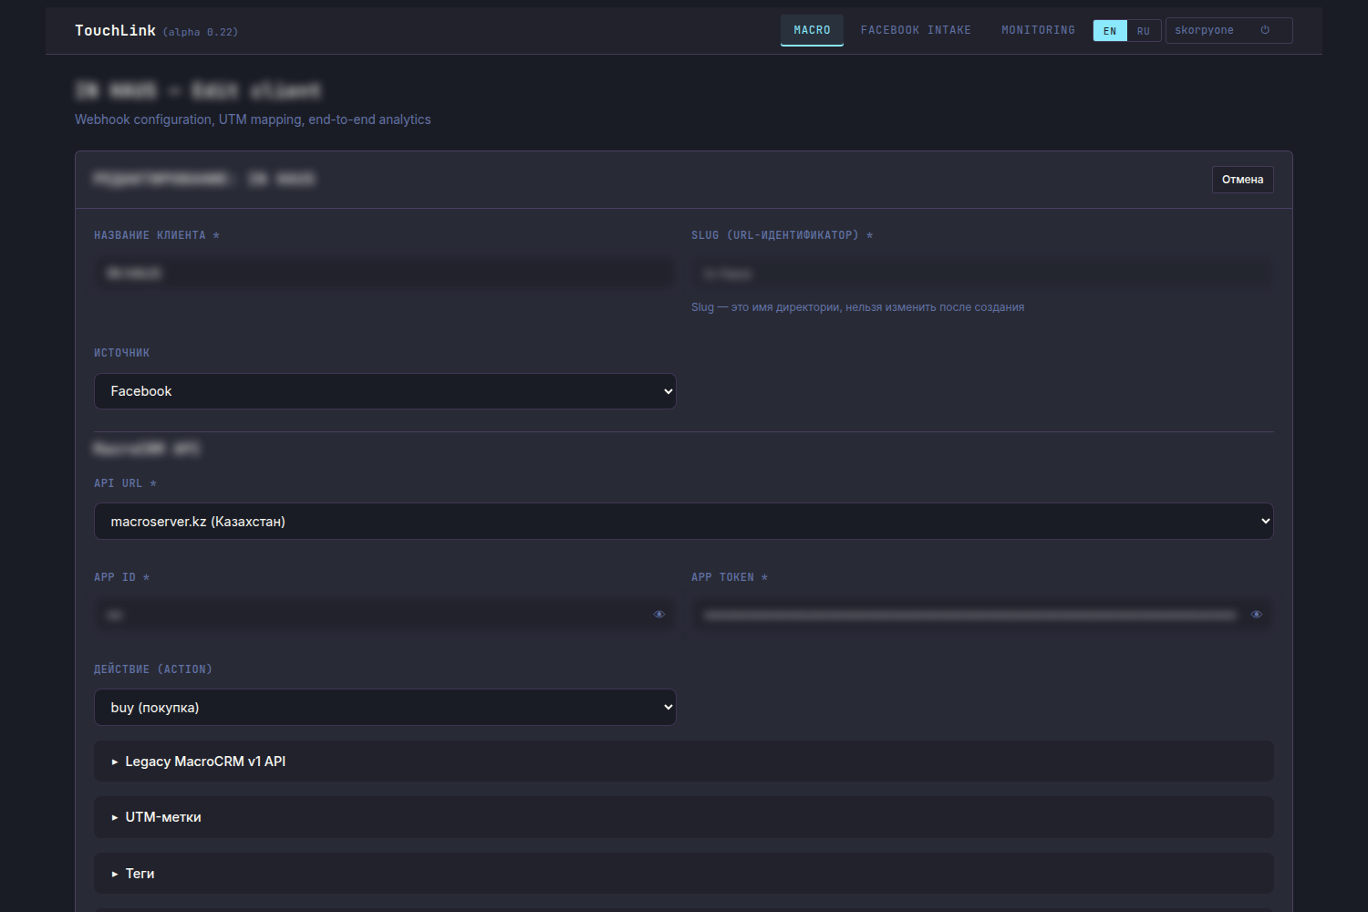Open the MONITORING tab
The width and height of the screenshot is (1368, 912).
1038,30
